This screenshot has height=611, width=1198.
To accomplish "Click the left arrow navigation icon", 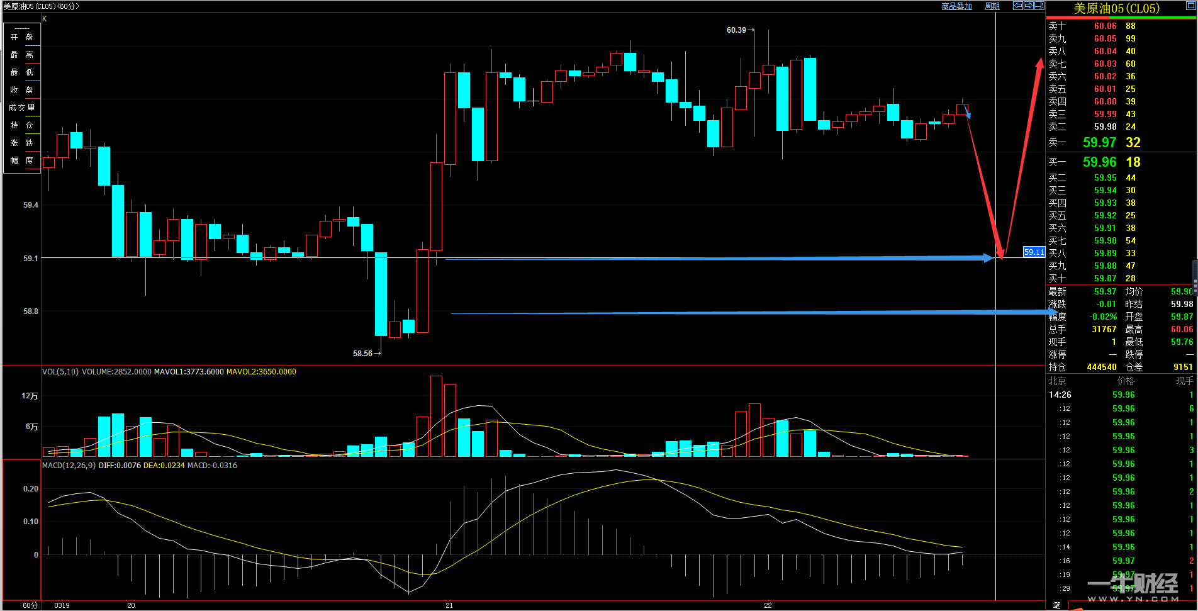I will [1017, 6].
